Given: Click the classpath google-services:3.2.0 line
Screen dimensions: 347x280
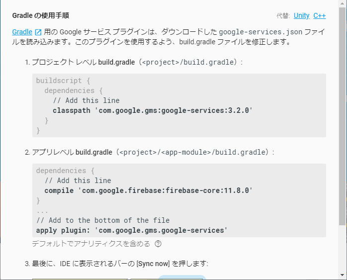Looking at the screenshot, I should coord(152,110).
